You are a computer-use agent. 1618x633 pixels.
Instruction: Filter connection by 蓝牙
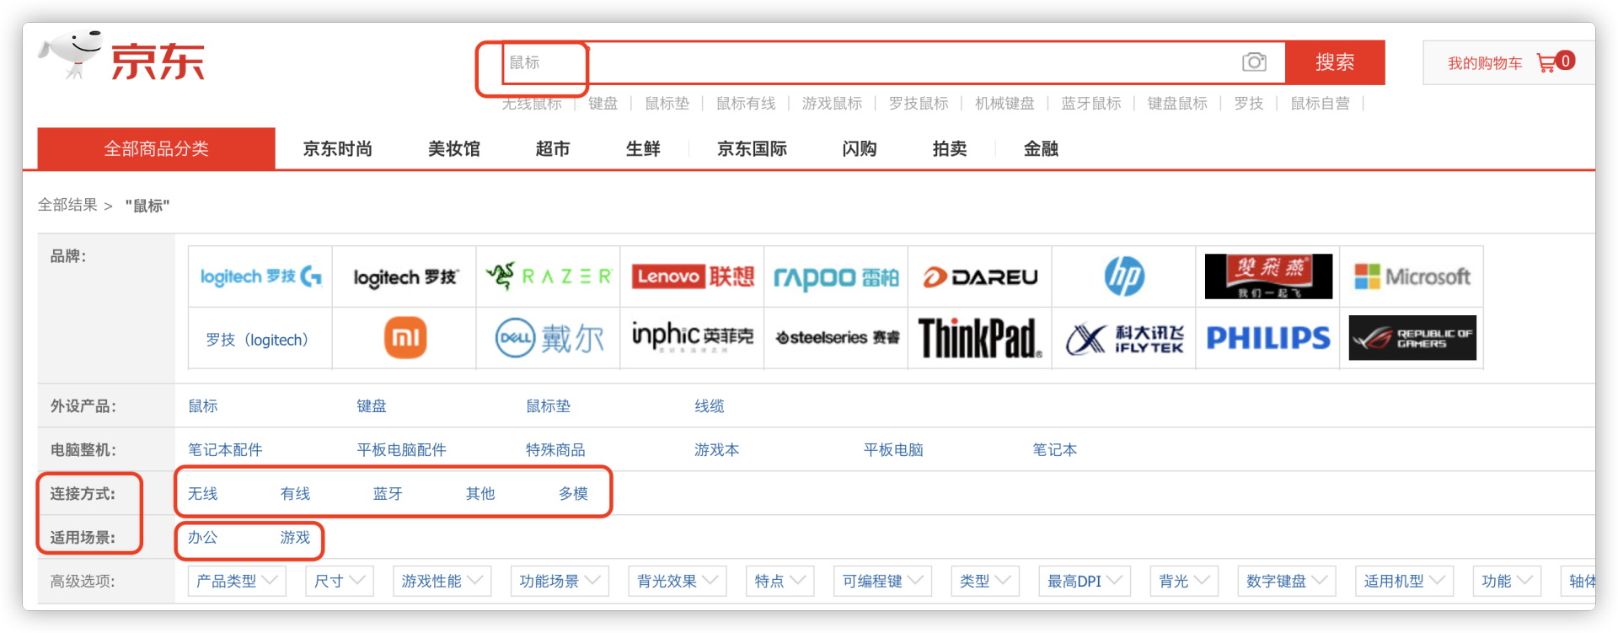388,493
